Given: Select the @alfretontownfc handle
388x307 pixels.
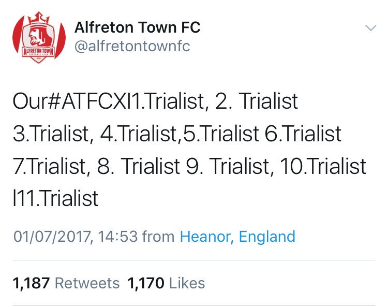Looking at the screenshot, I should tap(132, 46).
